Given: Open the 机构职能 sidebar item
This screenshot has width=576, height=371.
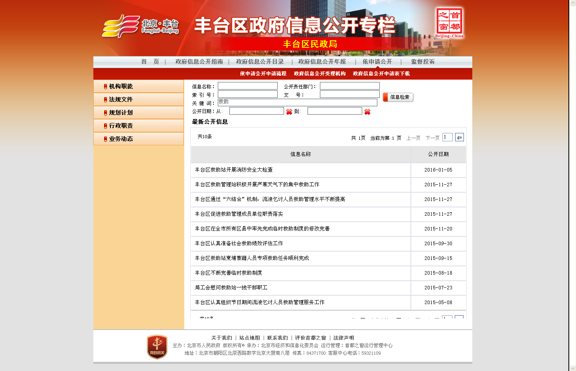Looking at the screenshot, I should (121, 86).
